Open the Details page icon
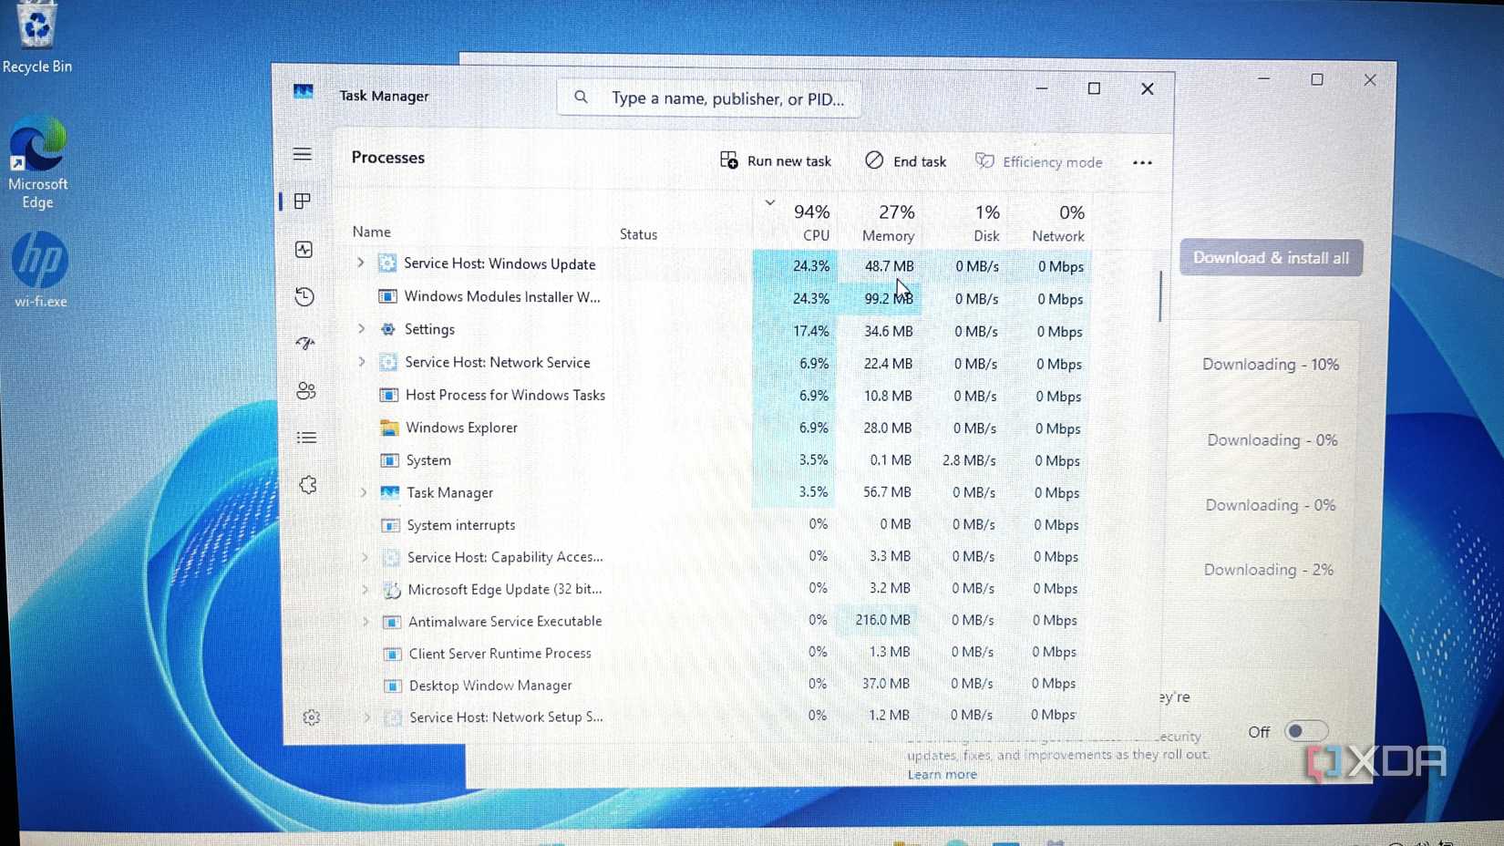Image resolution: width=1504 pixels, height=846 pixels. click(306, 438)
